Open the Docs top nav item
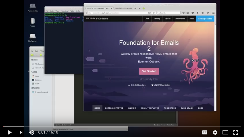Image resolution: width=244 pixels, height=137 pixels. click(192, 19)
